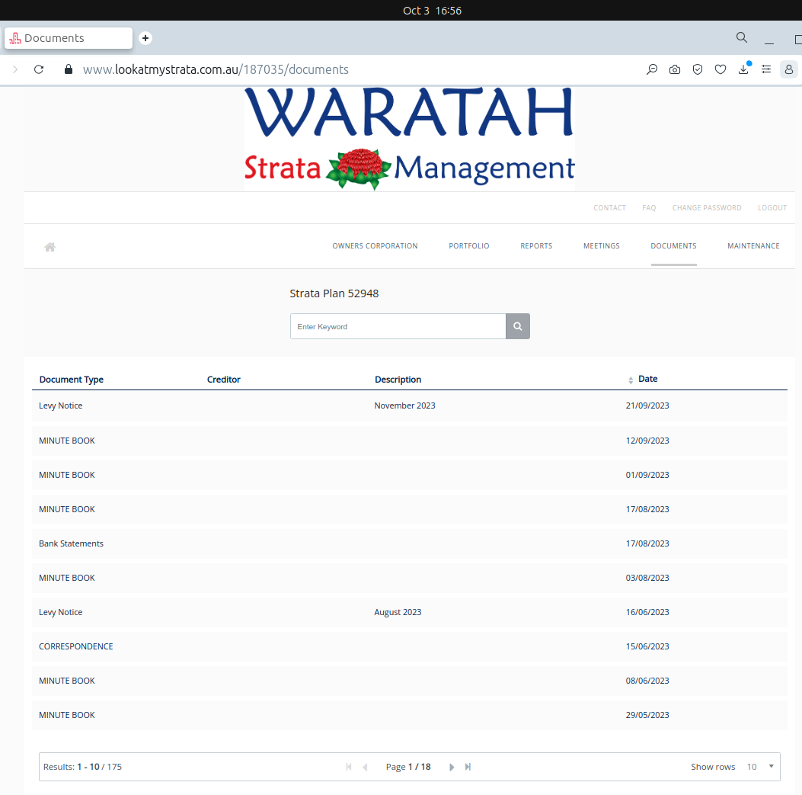Open the FAQ link

tap(649, 208)
